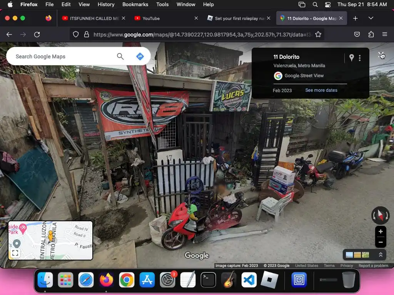Click the Privacy link in footer
This screenshot has width=394, height=295.
tap(347, 266)
